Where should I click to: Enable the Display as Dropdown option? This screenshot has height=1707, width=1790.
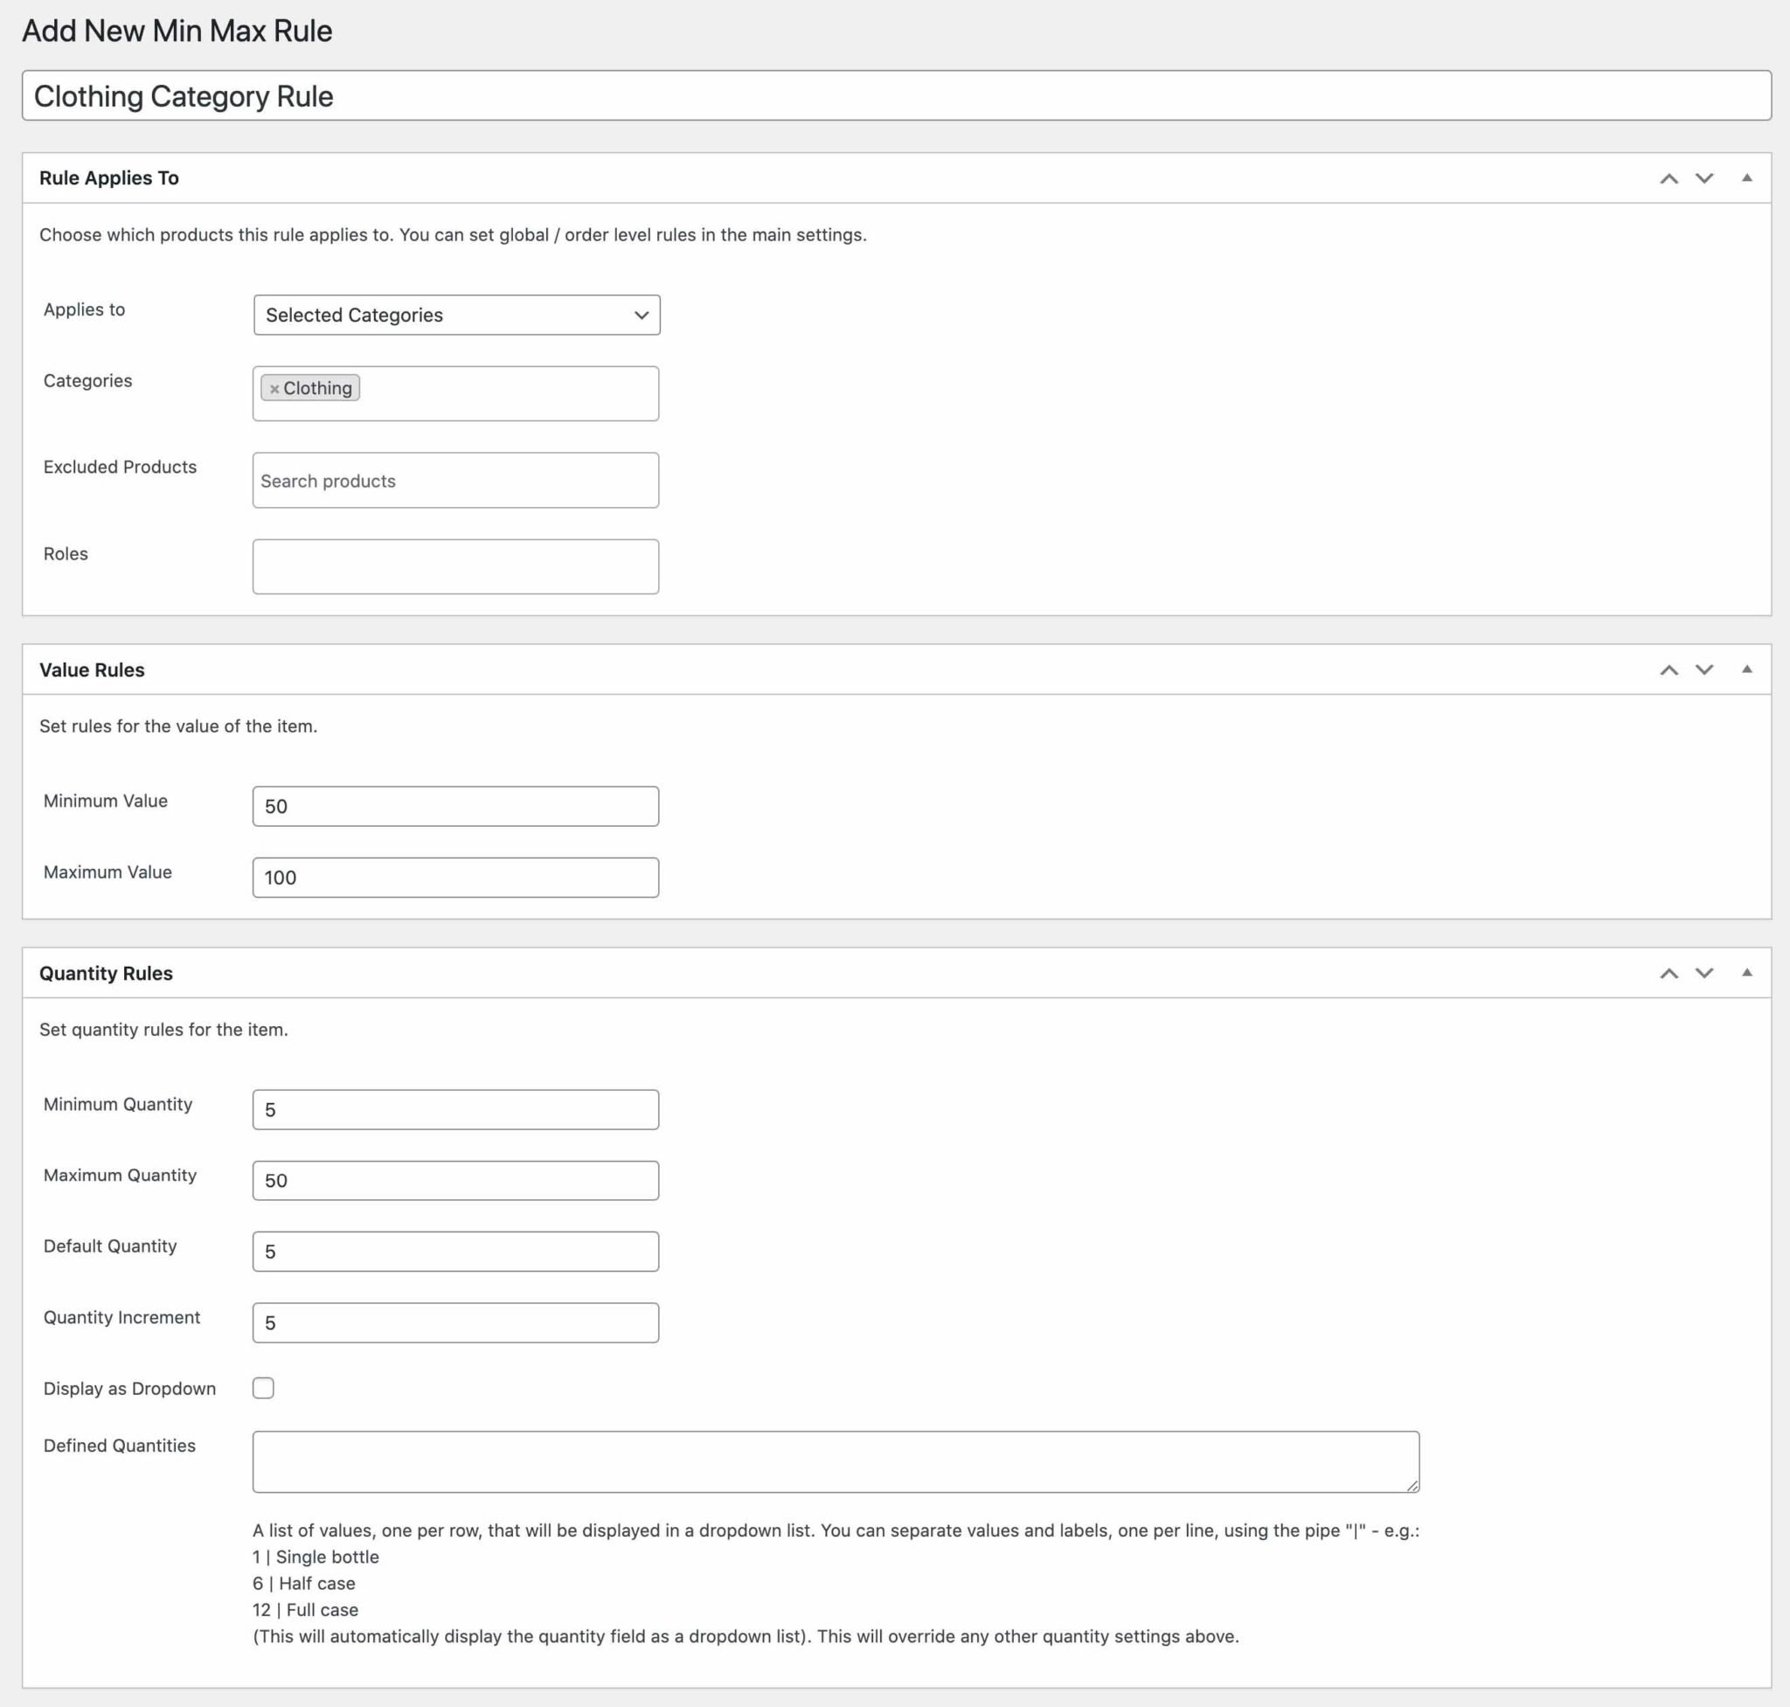[x=263, y=1388]
